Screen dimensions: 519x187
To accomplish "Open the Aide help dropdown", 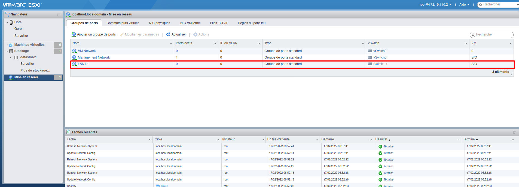I will click(x=464, y=5).
